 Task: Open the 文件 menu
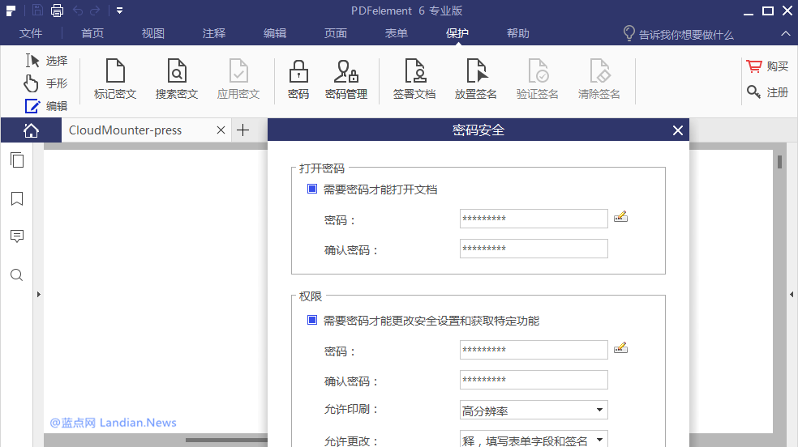click(31, 33)
